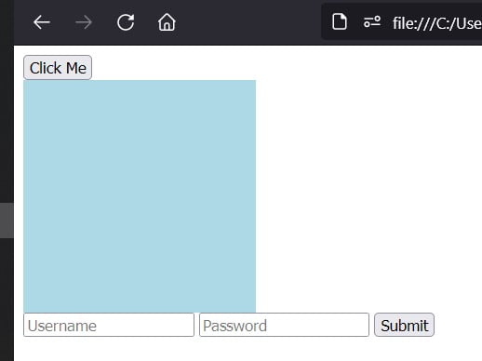Click the greyed-out forward arrow

pos(84,22)
